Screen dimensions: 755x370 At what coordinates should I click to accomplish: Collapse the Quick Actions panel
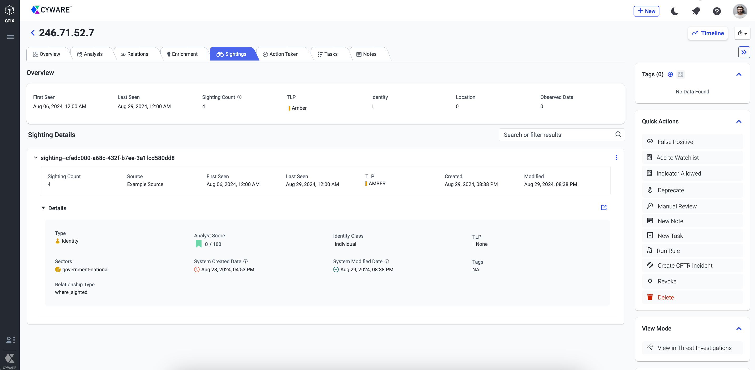click(x=739, y=121)
